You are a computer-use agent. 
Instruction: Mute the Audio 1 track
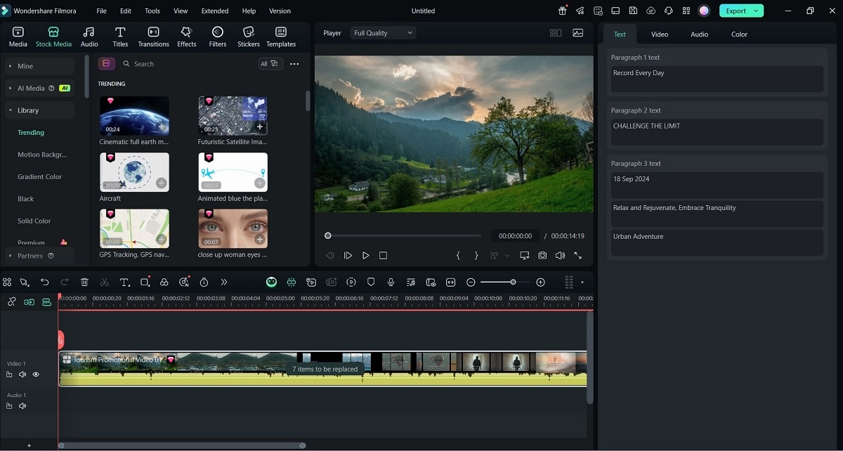tap(22, 406)
